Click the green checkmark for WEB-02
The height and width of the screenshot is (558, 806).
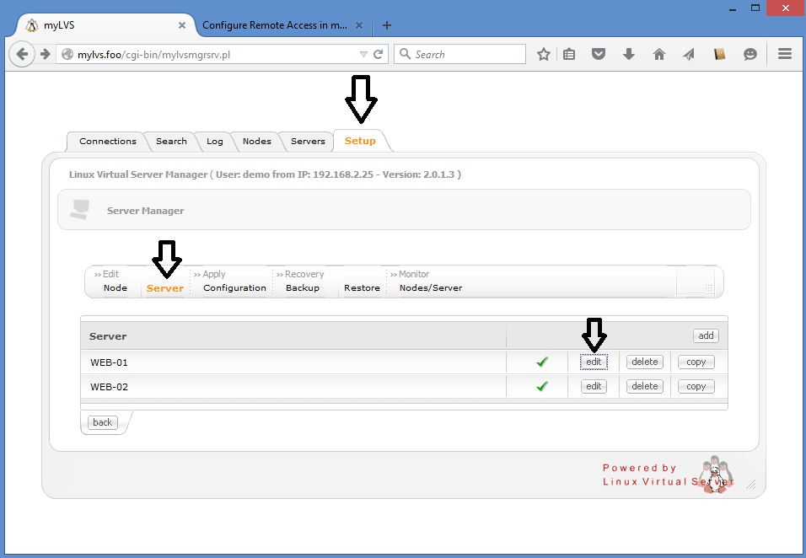[x=542, y=386]
